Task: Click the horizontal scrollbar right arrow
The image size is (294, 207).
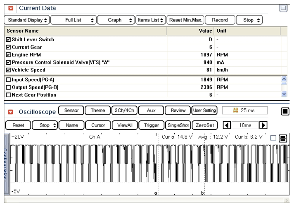Action: click(x=287, y=200)
